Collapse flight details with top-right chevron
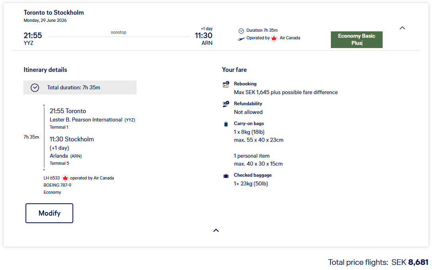Screen dimensions: 432x270 click(402, 28)
